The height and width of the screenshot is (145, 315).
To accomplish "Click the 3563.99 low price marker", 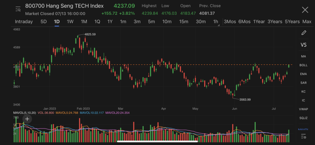I will tap(245, 100).
